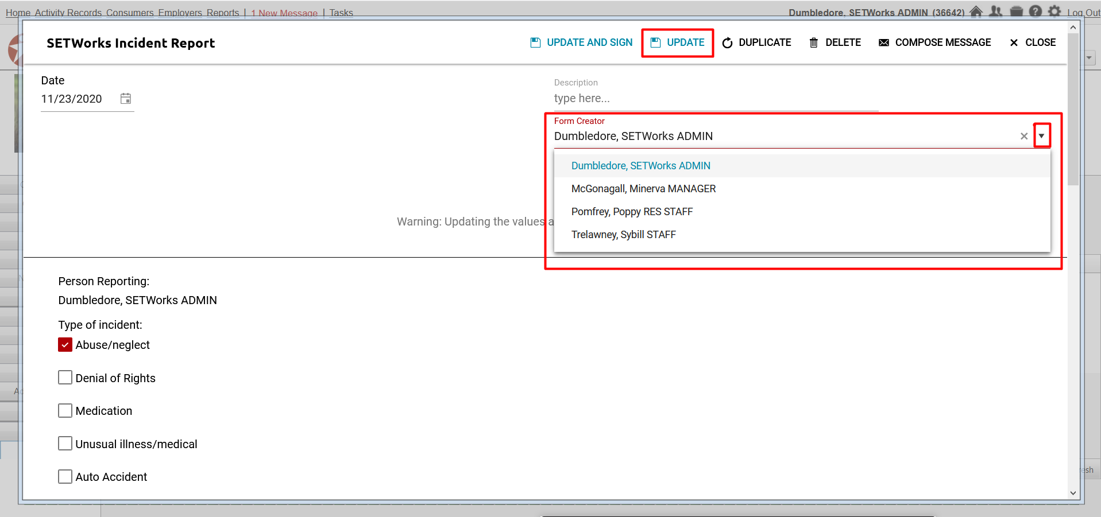Screen dimensions: 1101x517
Task: Pick Pomfrey, Poppy RES STAFF option
Action: click(802, 212)
